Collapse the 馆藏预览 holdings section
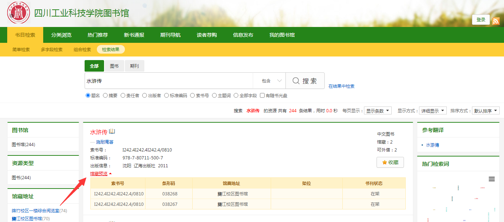Viewport: 504px width, 222px height. pos(101,174)
